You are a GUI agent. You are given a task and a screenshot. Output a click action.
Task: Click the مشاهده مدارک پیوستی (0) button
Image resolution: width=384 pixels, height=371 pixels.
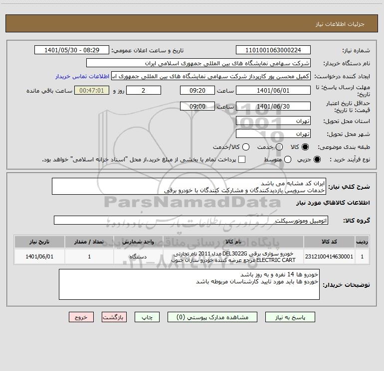coord(212,317)
